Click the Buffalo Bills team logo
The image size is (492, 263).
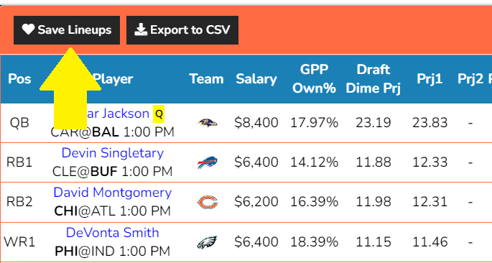[x=207, y=162]
